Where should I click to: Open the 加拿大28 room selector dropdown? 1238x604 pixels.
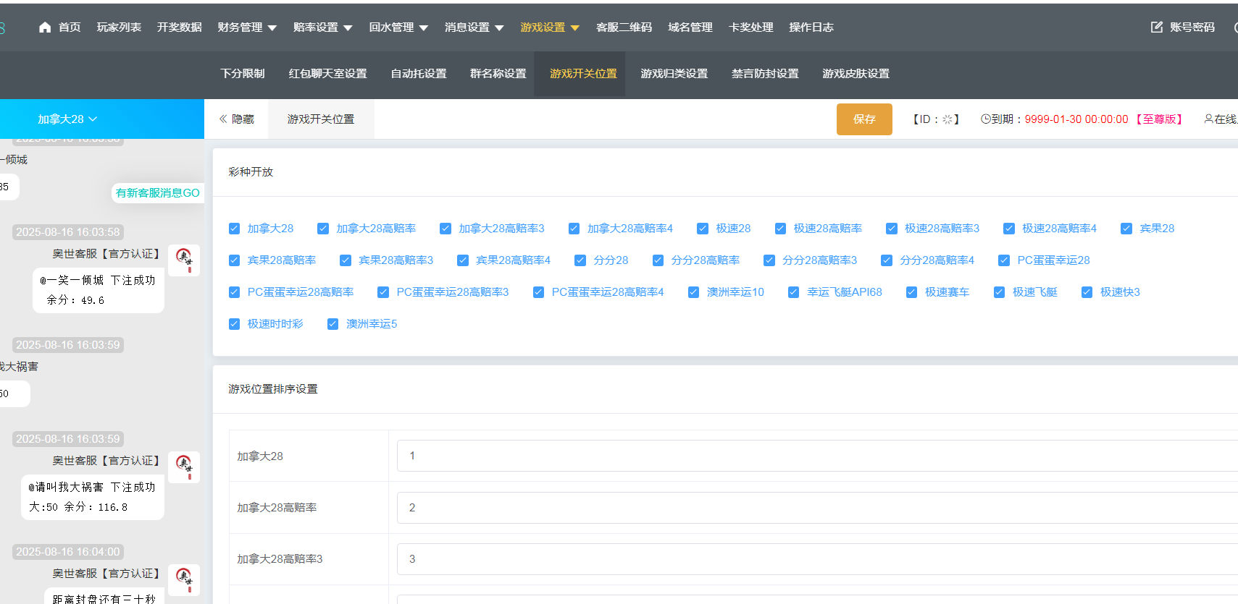point(67,119)
